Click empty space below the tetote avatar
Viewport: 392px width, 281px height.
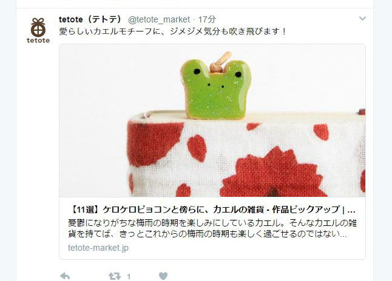(x=38, y=150)
